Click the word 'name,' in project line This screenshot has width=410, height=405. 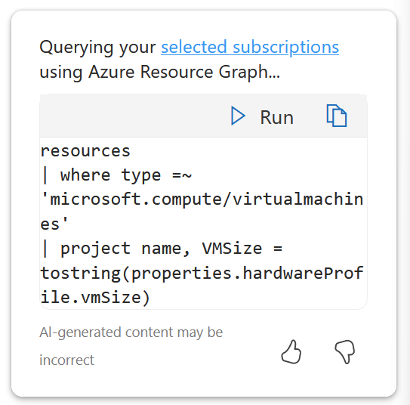click(165, 249)
